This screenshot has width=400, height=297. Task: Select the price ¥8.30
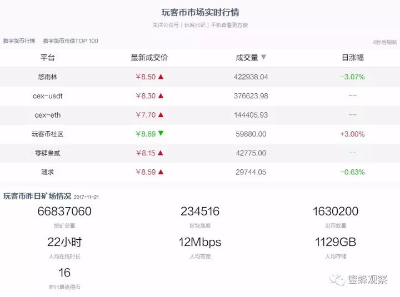click(146, 96)
